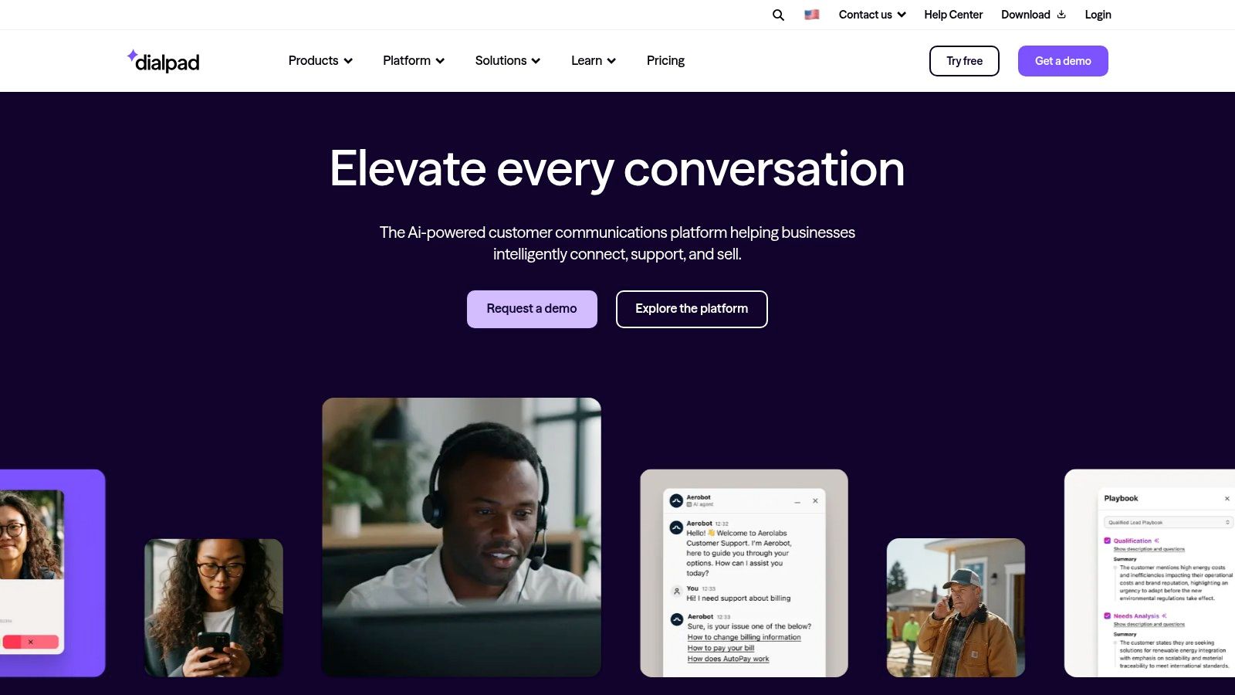Click Explore the platform button
The height and width of the screenshot is (695, 1235).
click(692, 309)
